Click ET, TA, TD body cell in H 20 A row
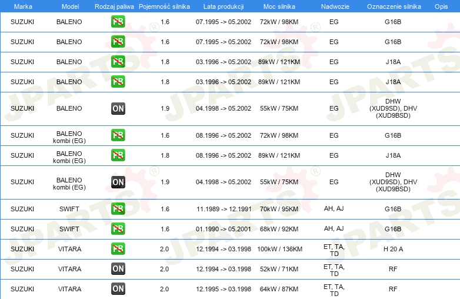The height and width of the screenshot is (299, 460). coord(334,250)
